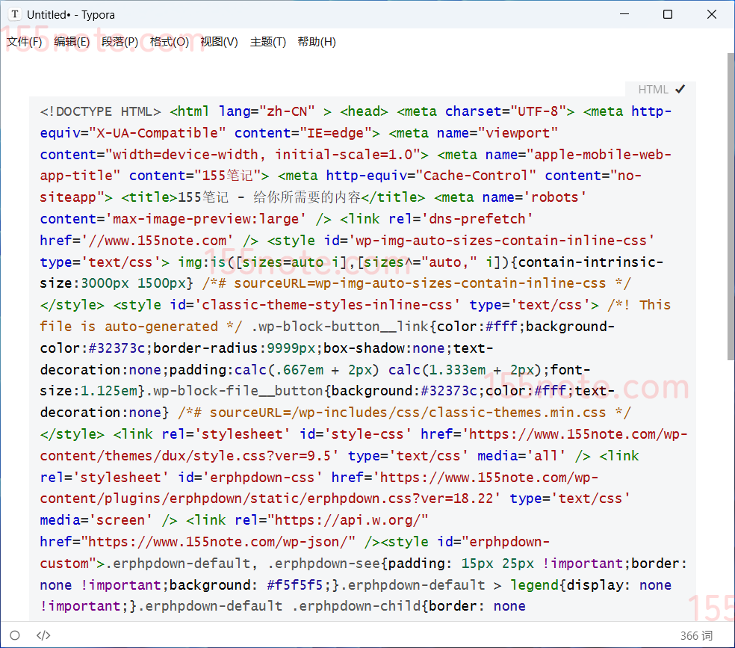Open the 编辑(E) menu
The image size is (735, 648).
pyautogui.click(x=72, y=42)
